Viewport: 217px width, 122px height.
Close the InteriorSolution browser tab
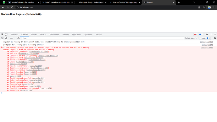coord(38,2)
